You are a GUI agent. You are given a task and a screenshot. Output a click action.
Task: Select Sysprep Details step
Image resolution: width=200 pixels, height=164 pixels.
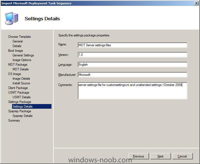(x=22, y=116)
